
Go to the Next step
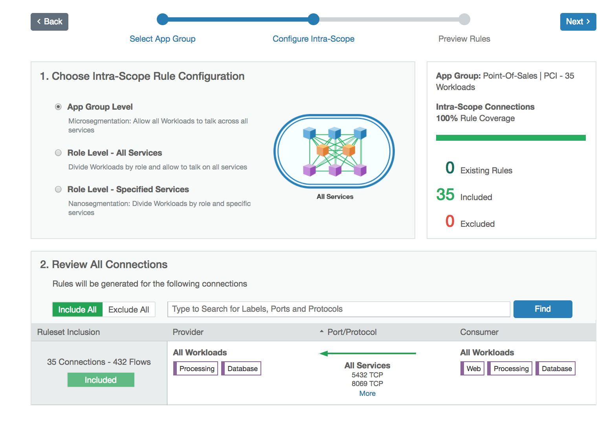tap(578, 22)
